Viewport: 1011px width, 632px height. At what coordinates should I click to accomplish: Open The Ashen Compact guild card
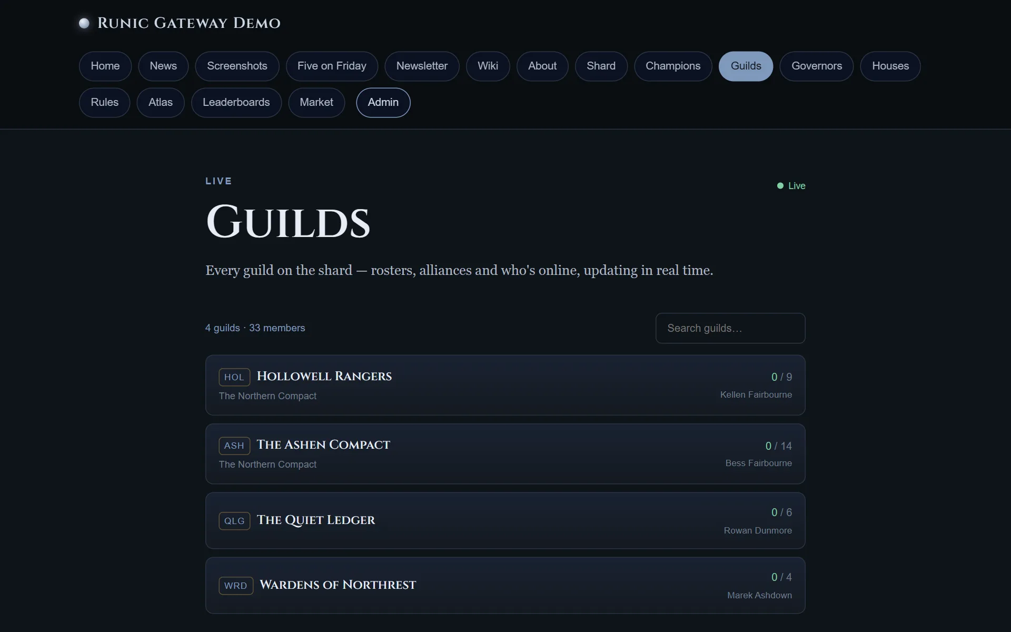point(506,454)
